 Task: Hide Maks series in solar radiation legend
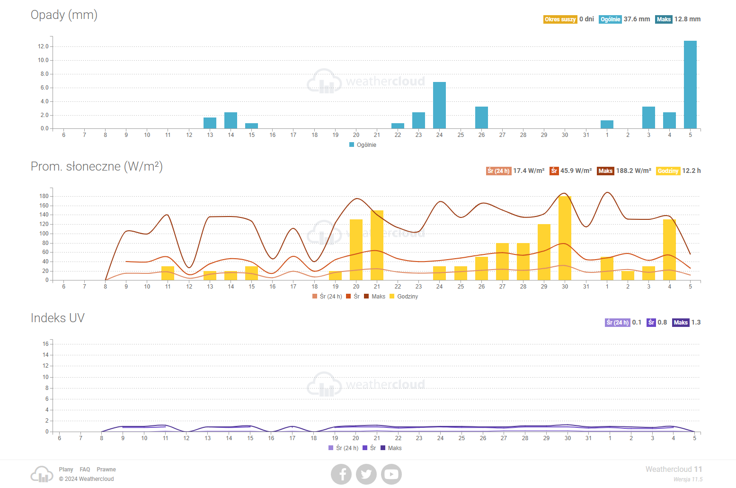click(x=375, y=297)
